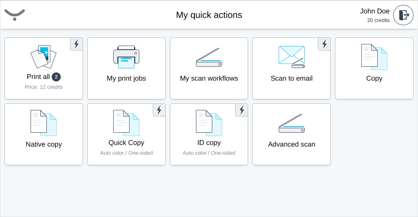Click lightning bolt badge on Scan to email tile
This screenshot has height=217, width=418.
324,44
